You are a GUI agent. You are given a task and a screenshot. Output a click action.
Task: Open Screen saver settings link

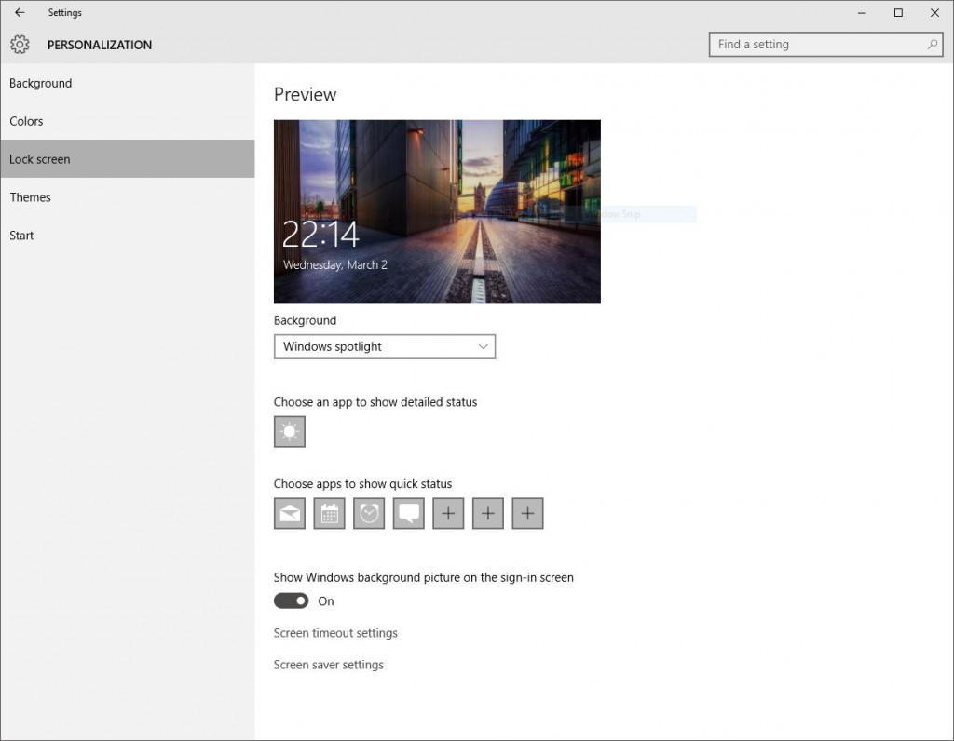pyautogui.click(x=329, y=665)
